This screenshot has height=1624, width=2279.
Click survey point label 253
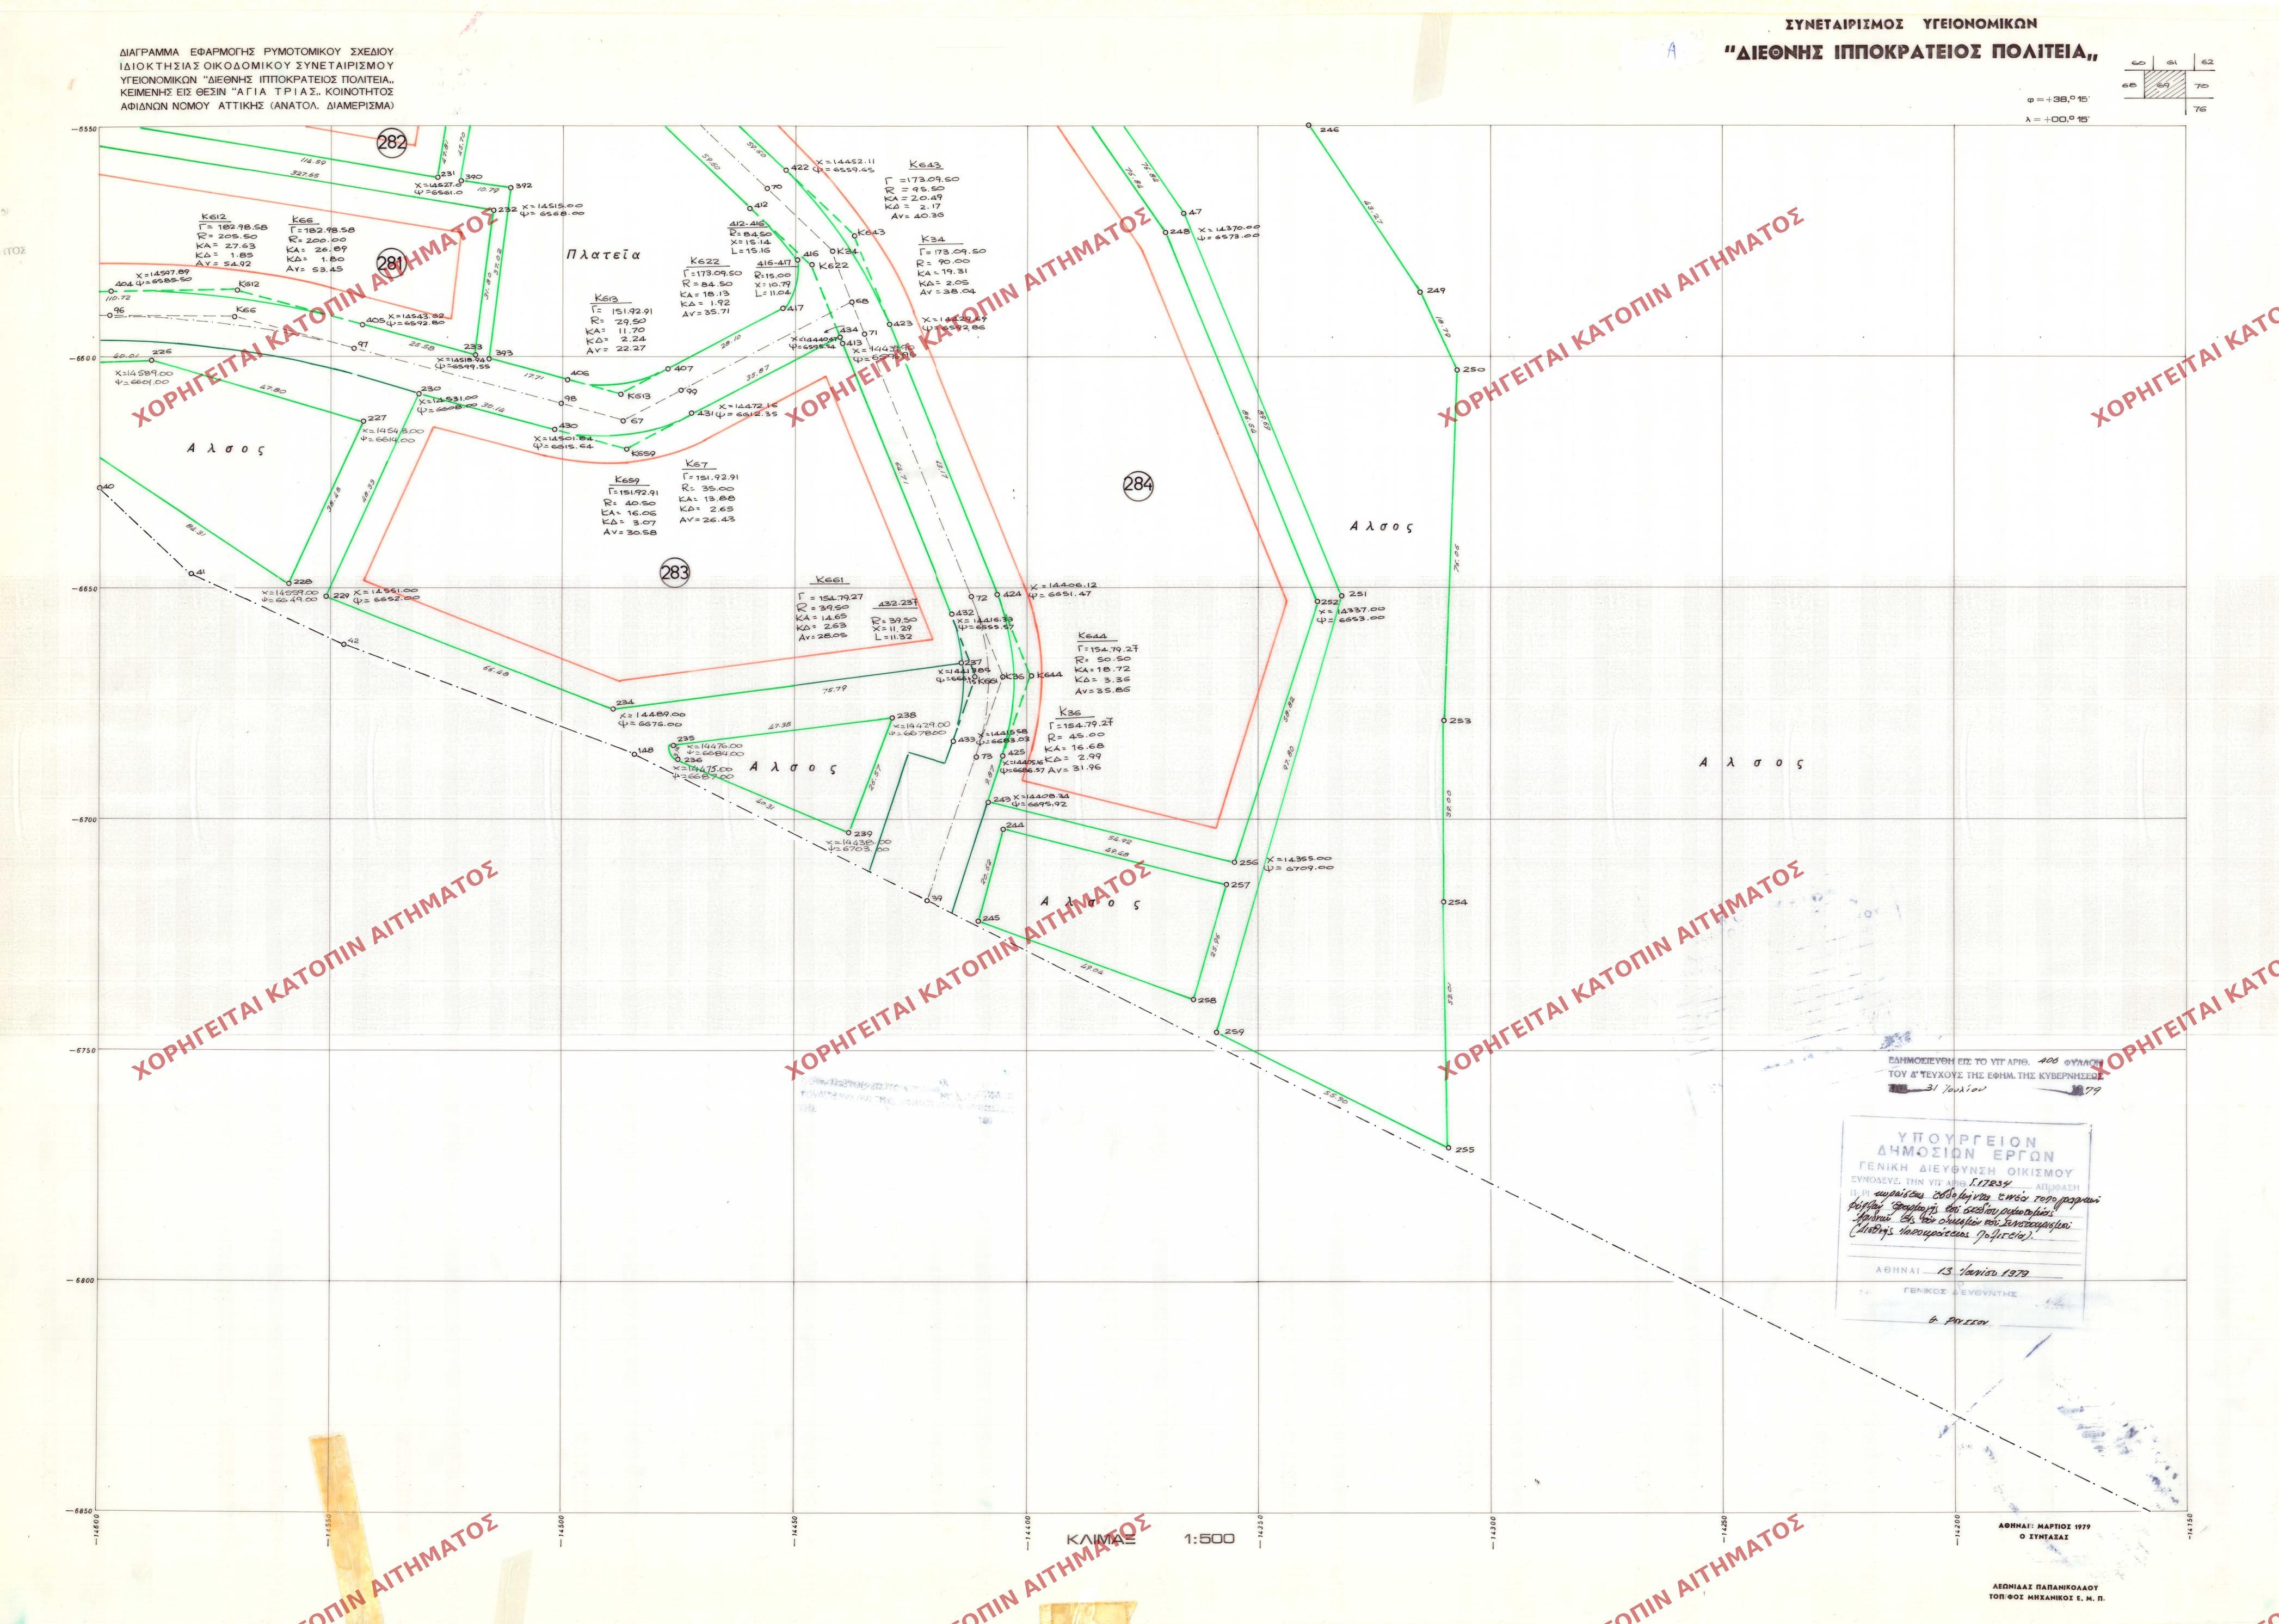click(1460, 721)
